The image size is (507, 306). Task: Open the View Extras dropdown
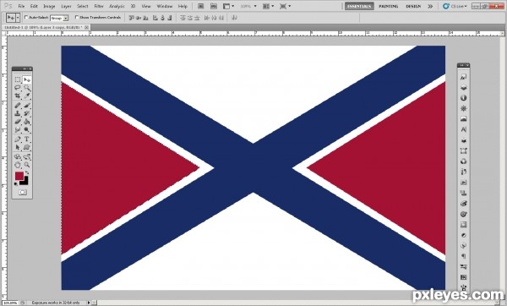pos(228,6)
